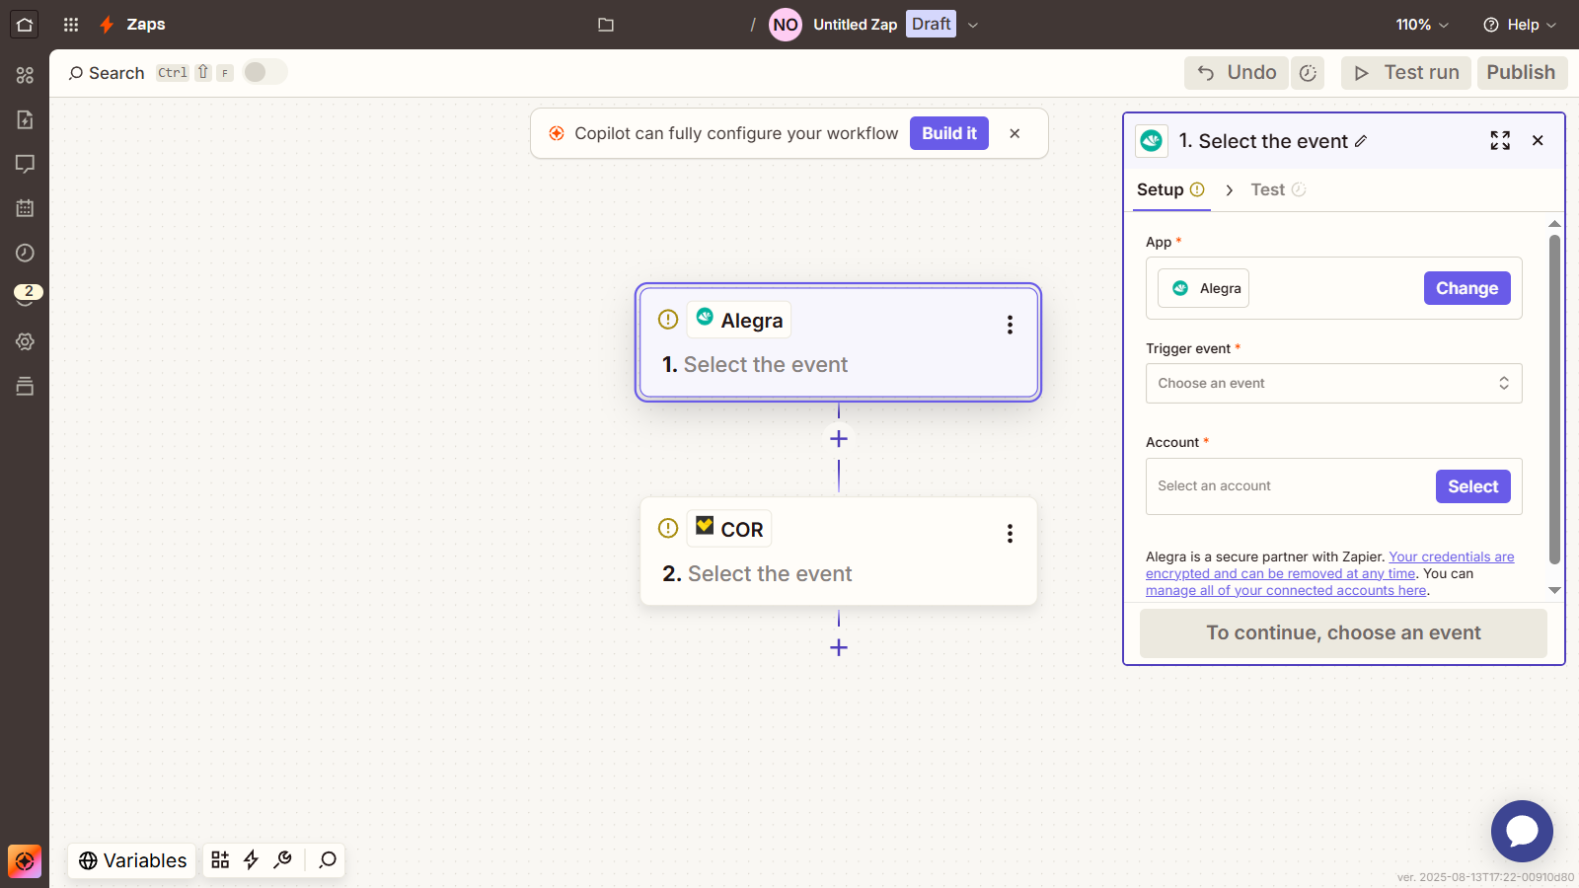Image resolution: width=1579 pixels, height=888 pixels.
Task: Expand the step panel to full screen
Action: pyautogui.click(x=1500, y=141)
